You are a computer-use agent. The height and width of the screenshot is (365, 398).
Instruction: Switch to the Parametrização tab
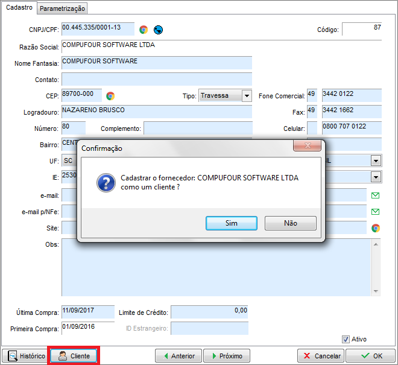(62, 8)
